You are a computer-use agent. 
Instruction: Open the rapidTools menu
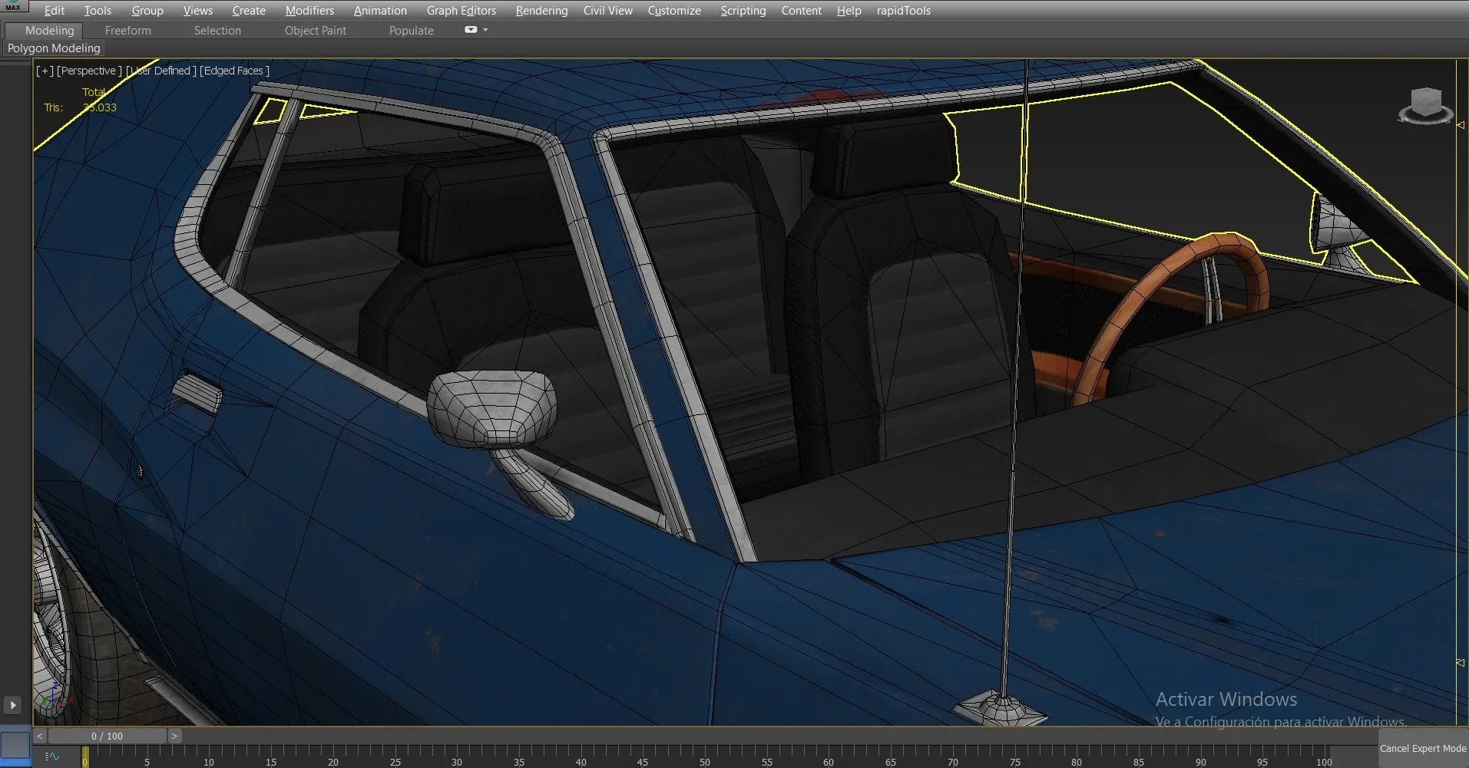(x=903, y=11)
